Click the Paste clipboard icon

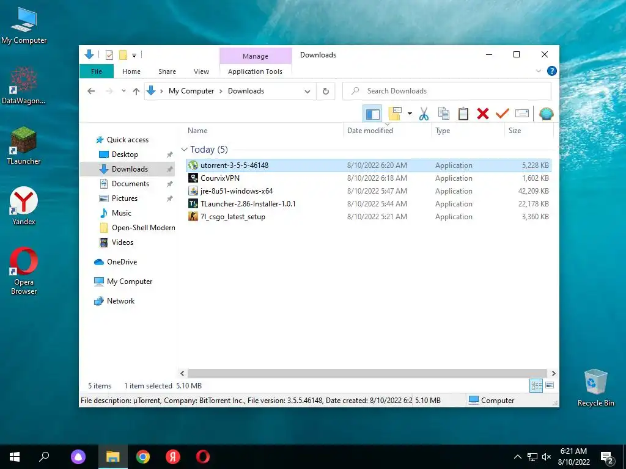(463, 114)
